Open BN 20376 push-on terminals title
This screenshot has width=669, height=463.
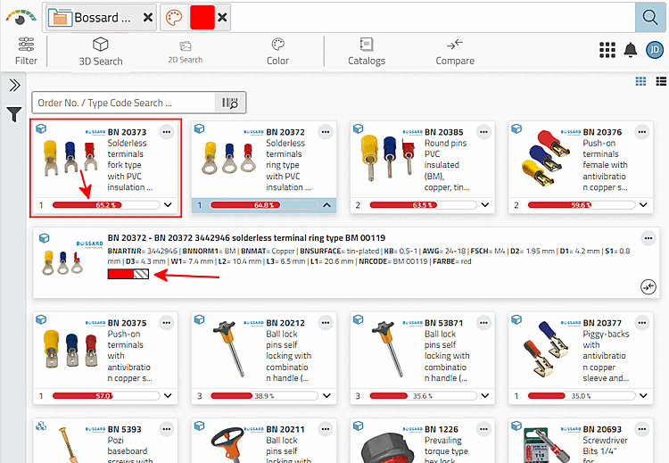pyautogui.click(x=602, y=132)
